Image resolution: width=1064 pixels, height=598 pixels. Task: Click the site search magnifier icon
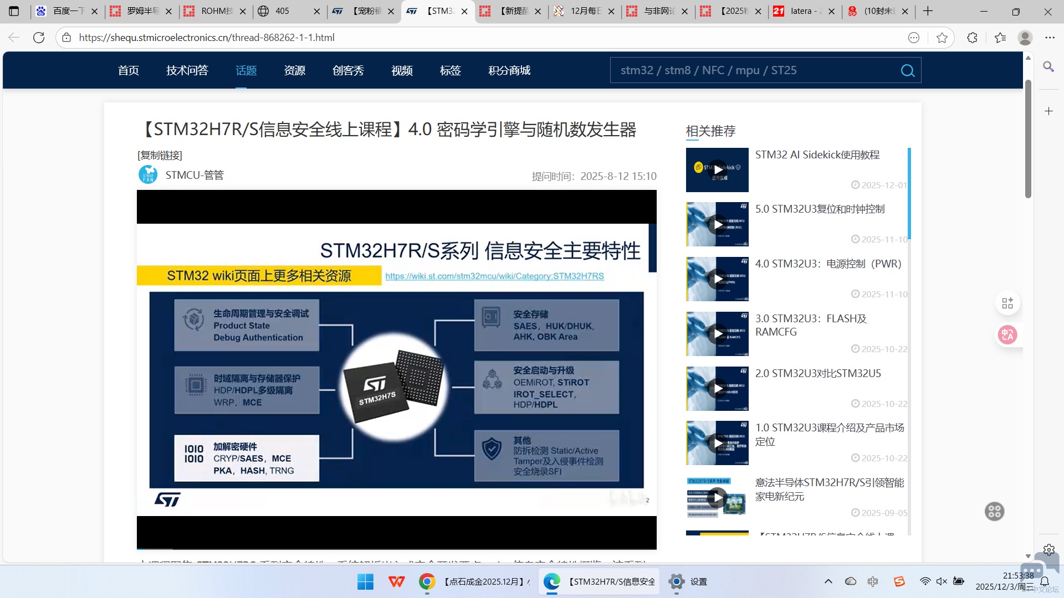907,70
